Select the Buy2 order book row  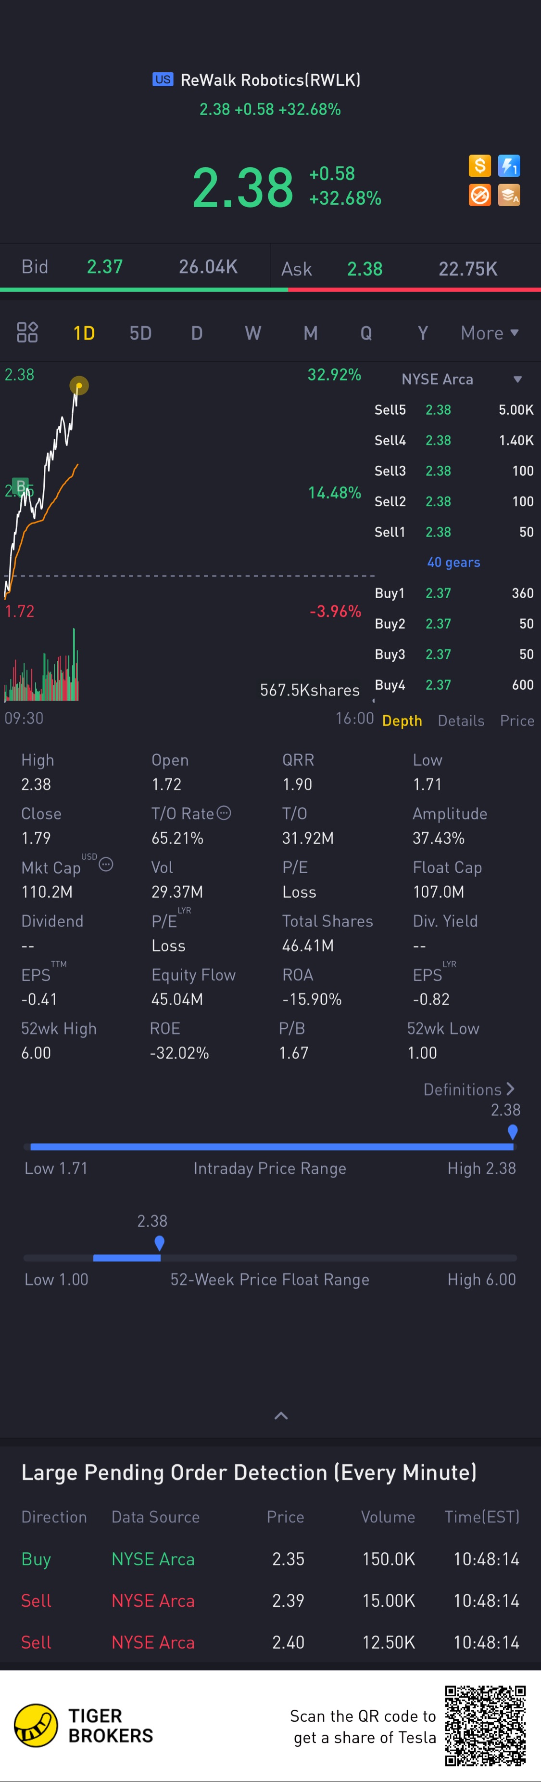coord(454,624)
